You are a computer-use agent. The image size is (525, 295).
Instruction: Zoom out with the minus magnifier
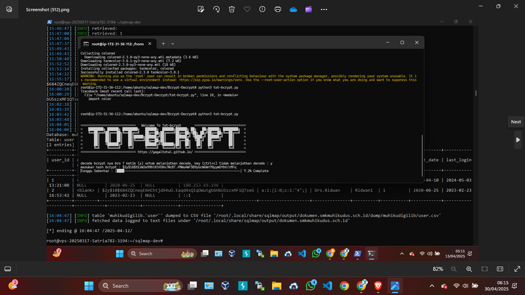(454, 269)
